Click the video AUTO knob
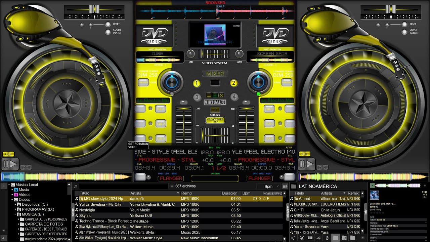 point(239,54)
